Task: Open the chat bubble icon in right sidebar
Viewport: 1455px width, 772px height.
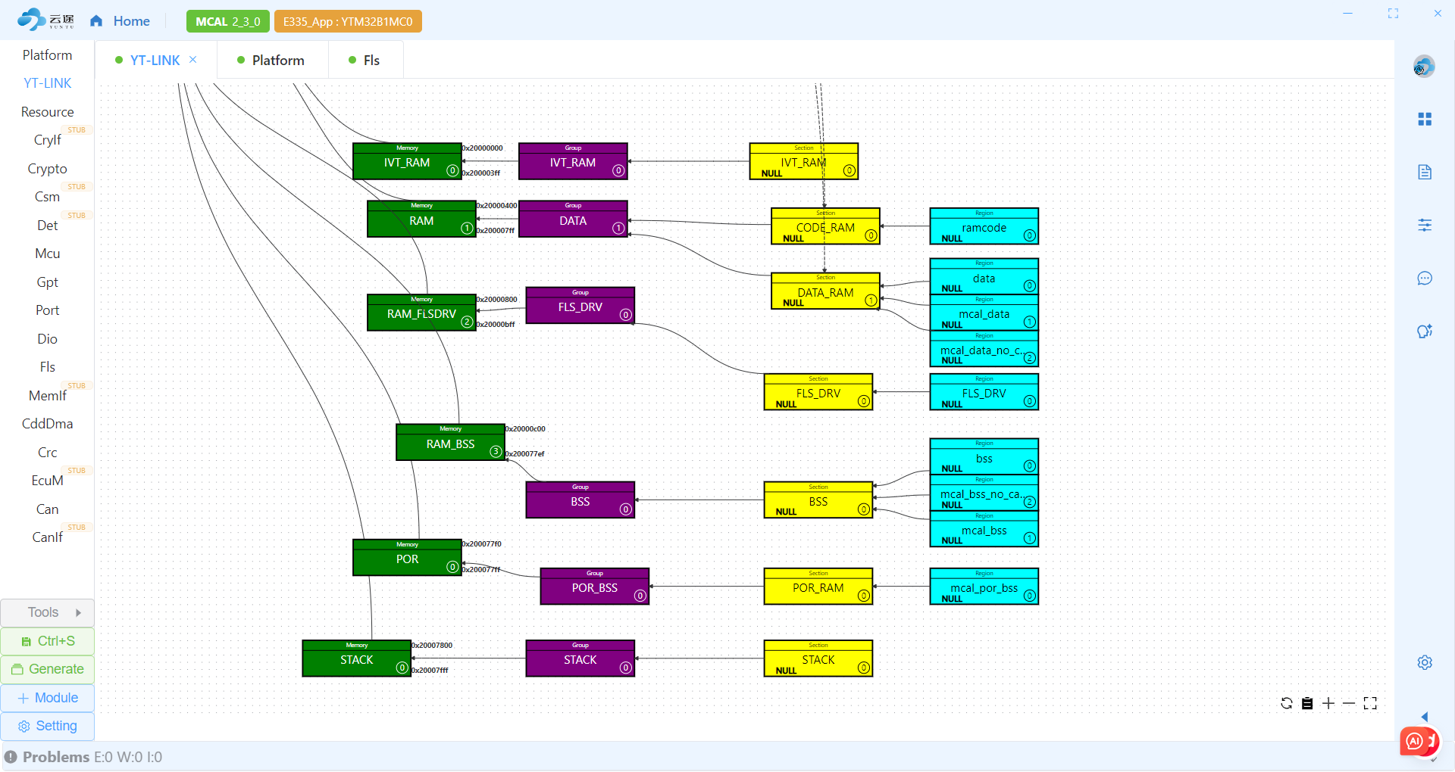Action: [1425, 278]
